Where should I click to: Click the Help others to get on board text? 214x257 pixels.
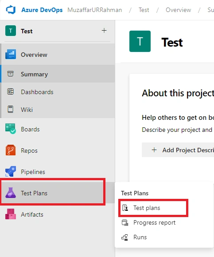pos(178,118)
